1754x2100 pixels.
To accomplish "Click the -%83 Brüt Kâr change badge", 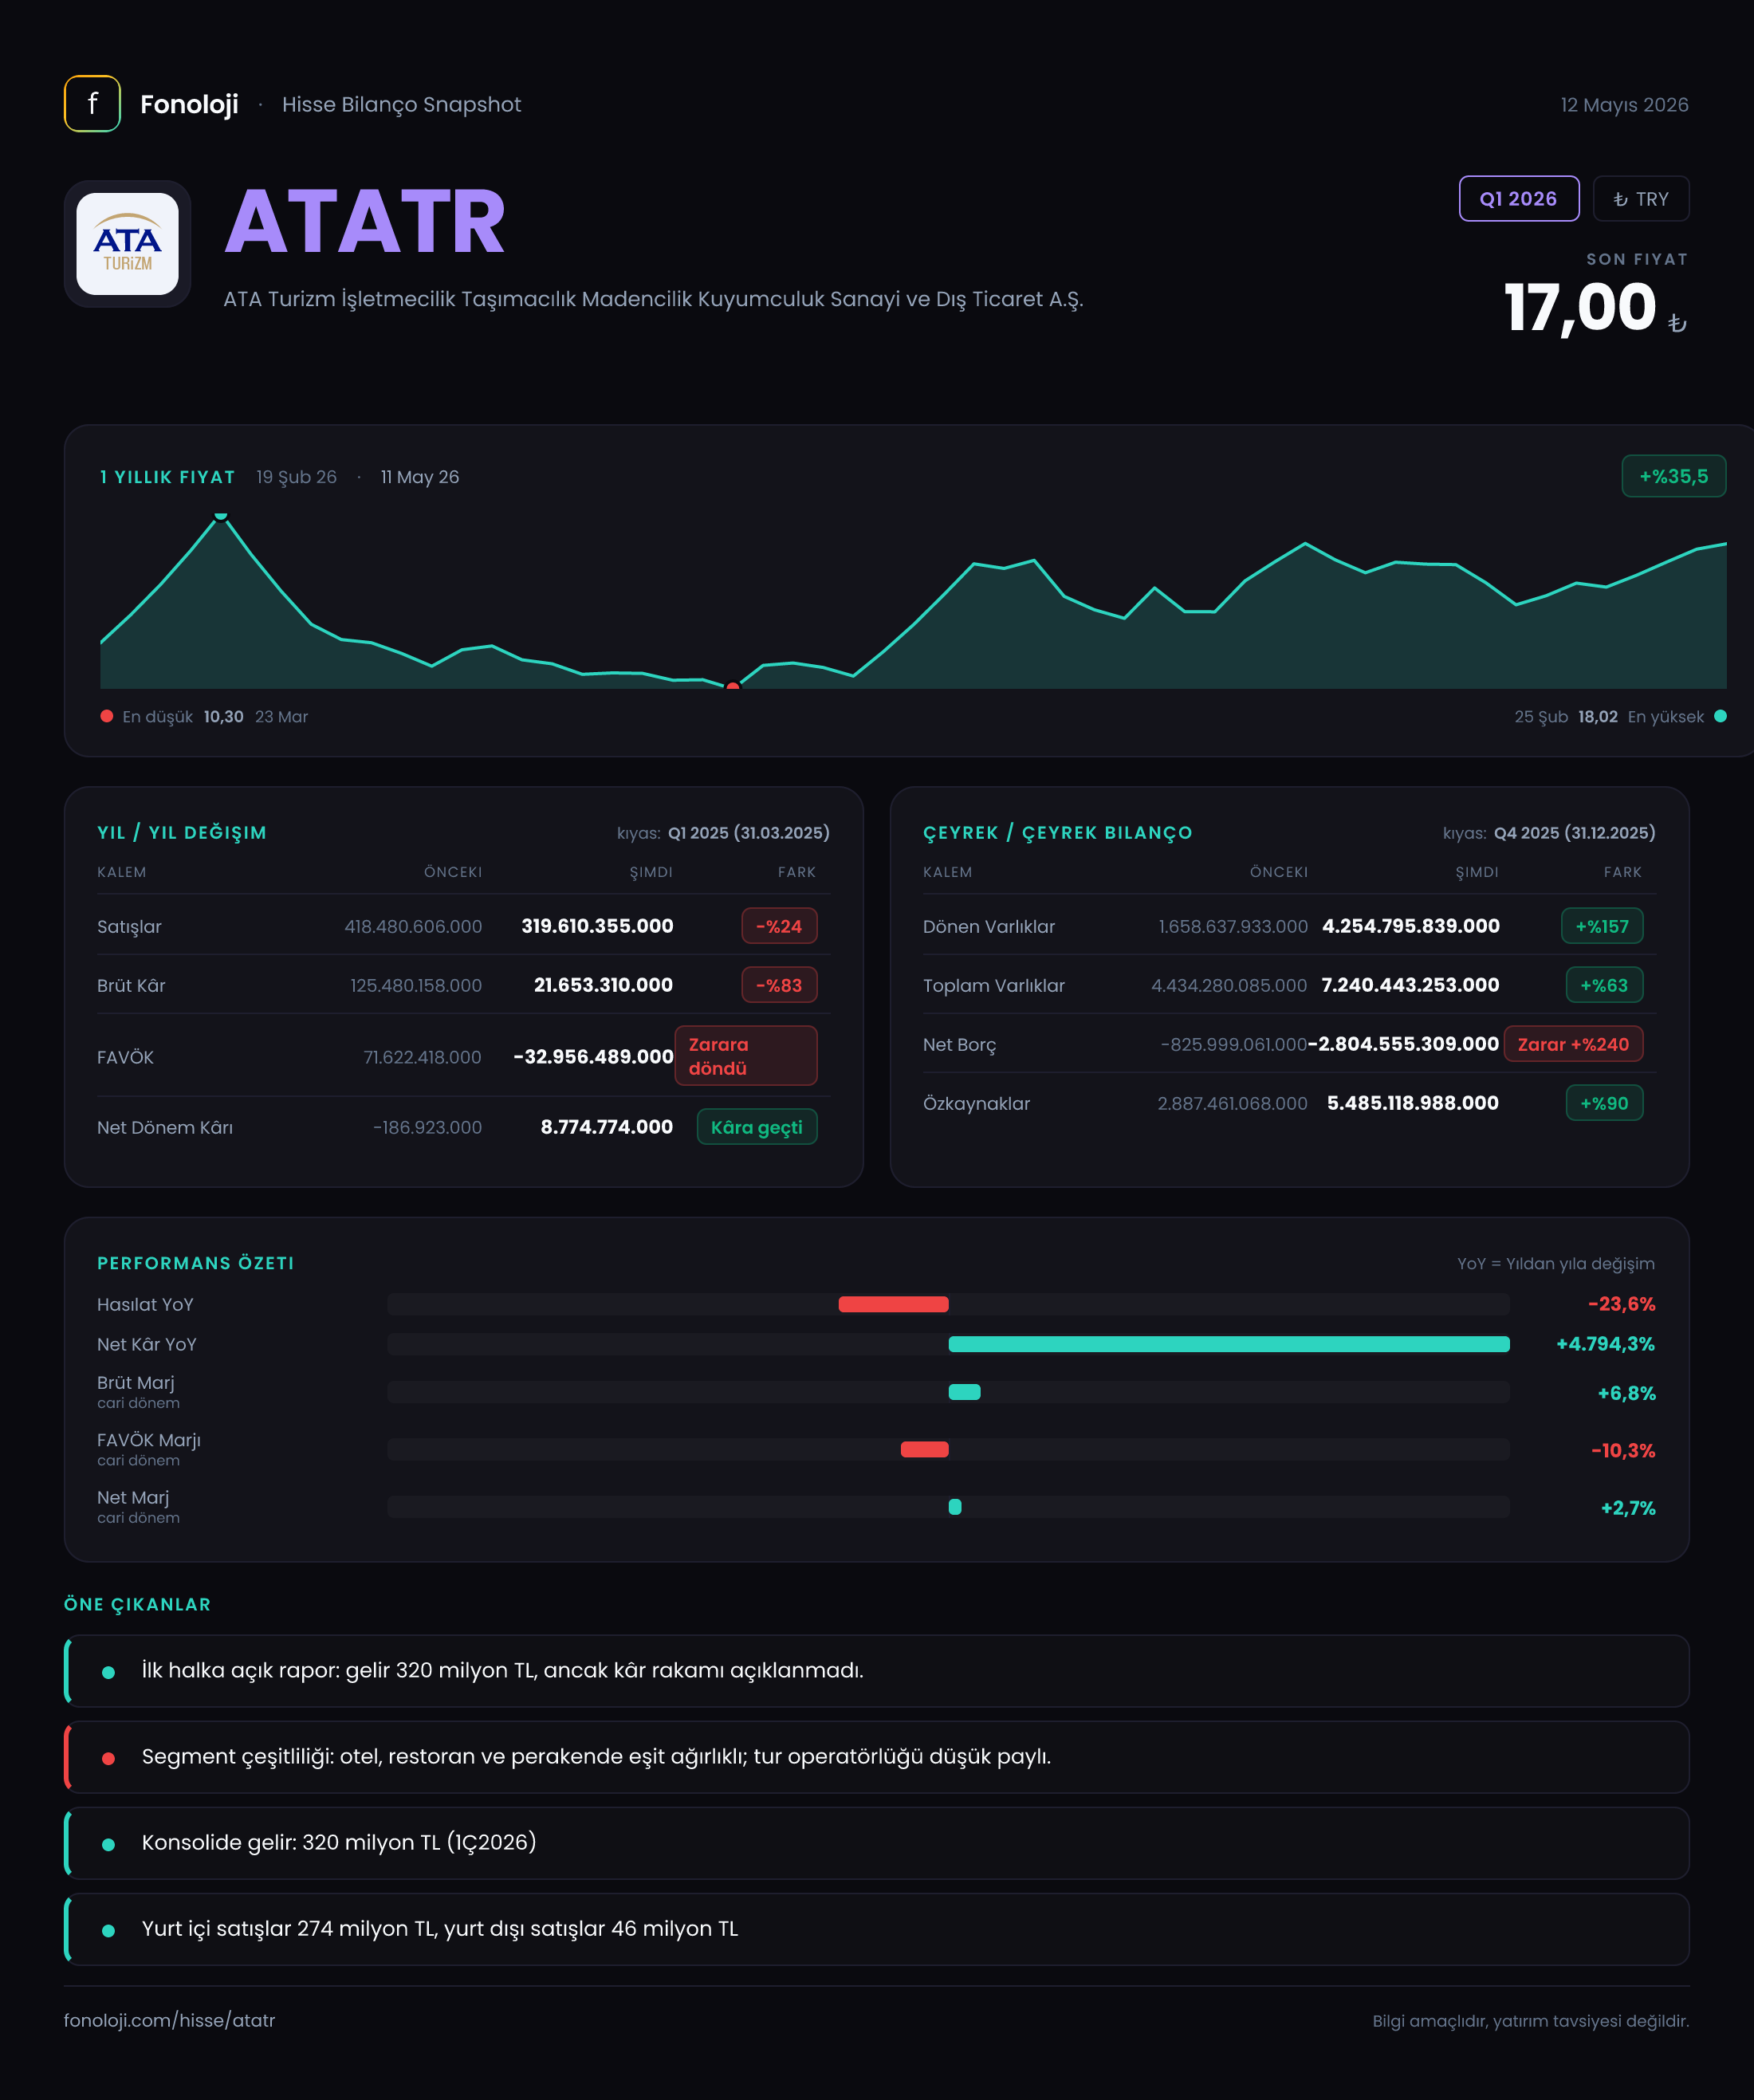I will tap(779, 985).
